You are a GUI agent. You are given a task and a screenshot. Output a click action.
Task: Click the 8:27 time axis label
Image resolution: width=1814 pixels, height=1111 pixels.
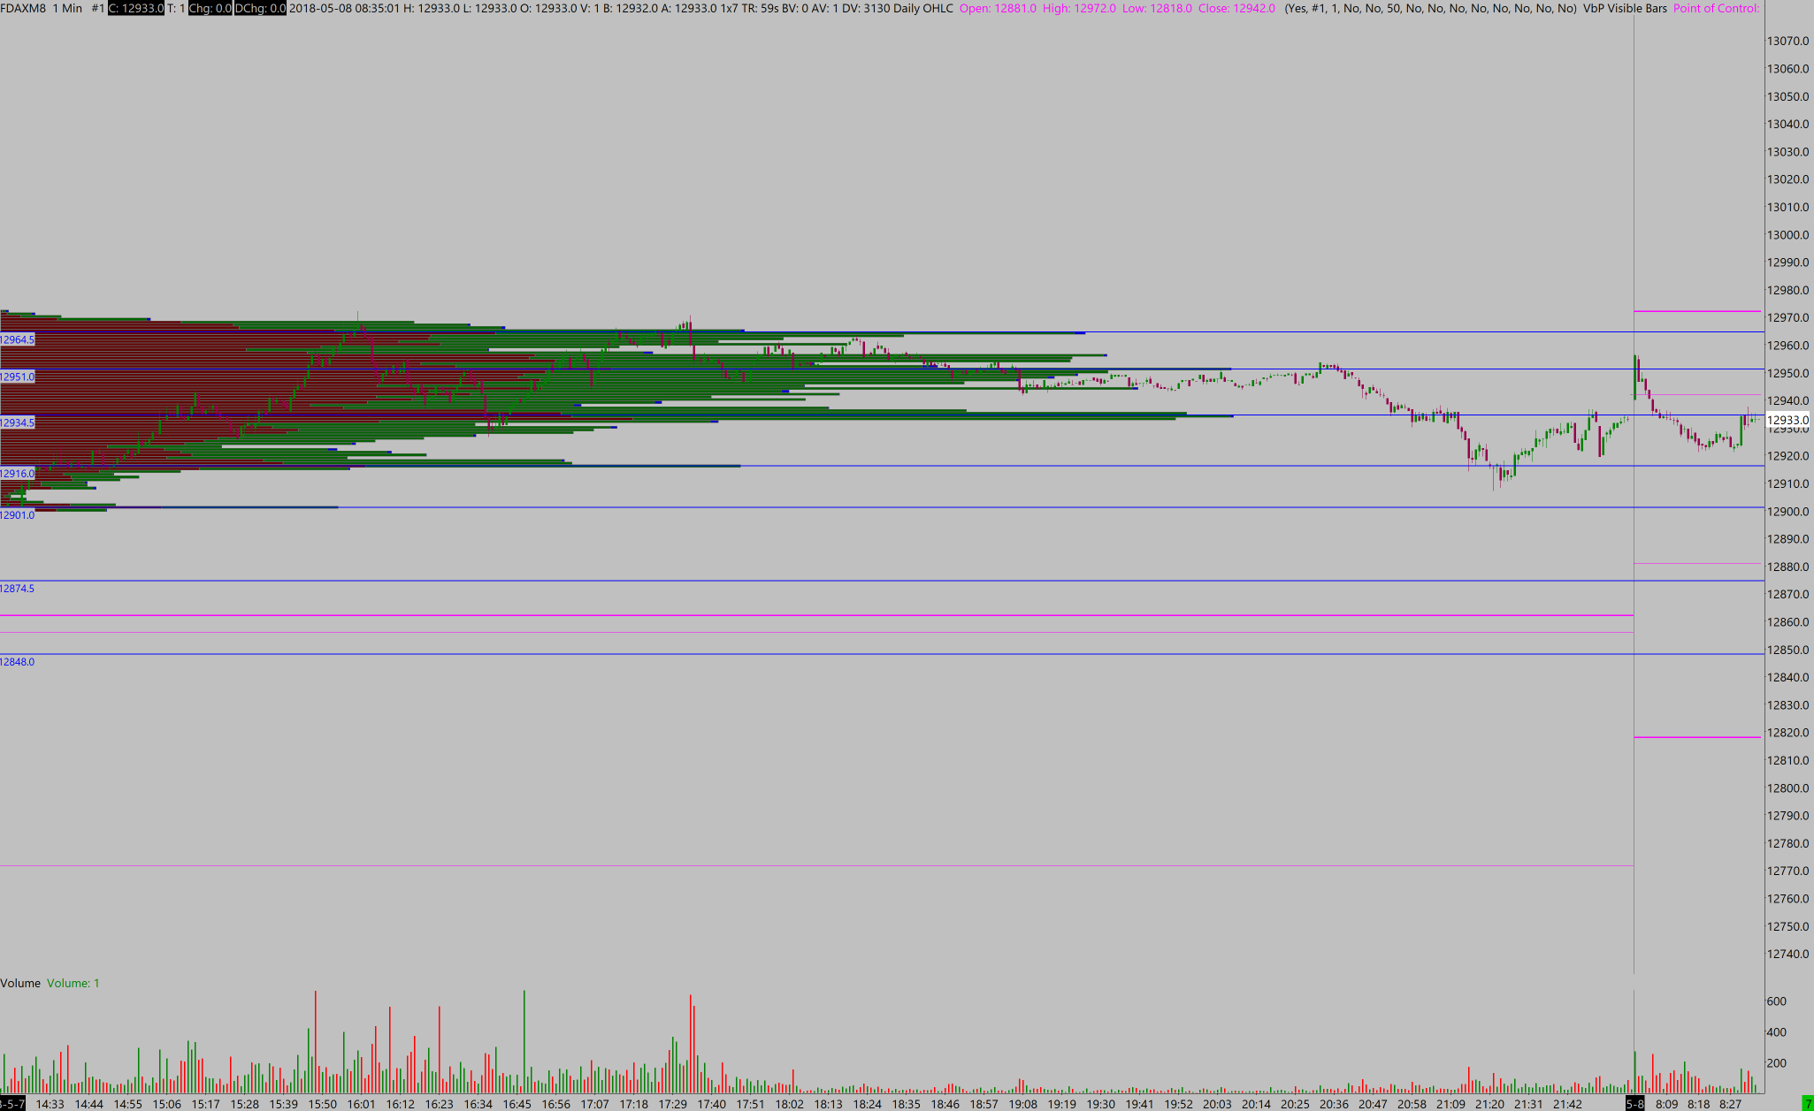[1730, 1104]
